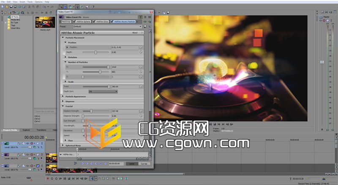338x185 pixels.
Task: Click the Project Media tab
Action: (x=10, y=130)
